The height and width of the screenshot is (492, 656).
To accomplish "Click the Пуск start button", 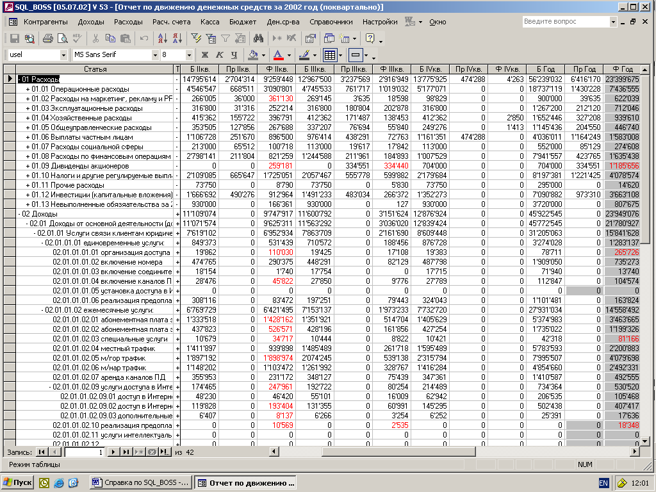I will (18, 482).
